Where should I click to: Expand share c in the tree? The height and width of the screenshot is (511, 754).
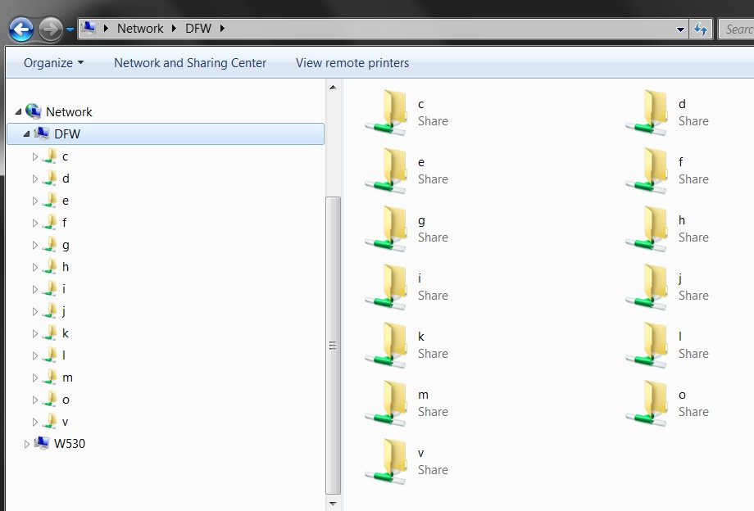tap(34, 156)
